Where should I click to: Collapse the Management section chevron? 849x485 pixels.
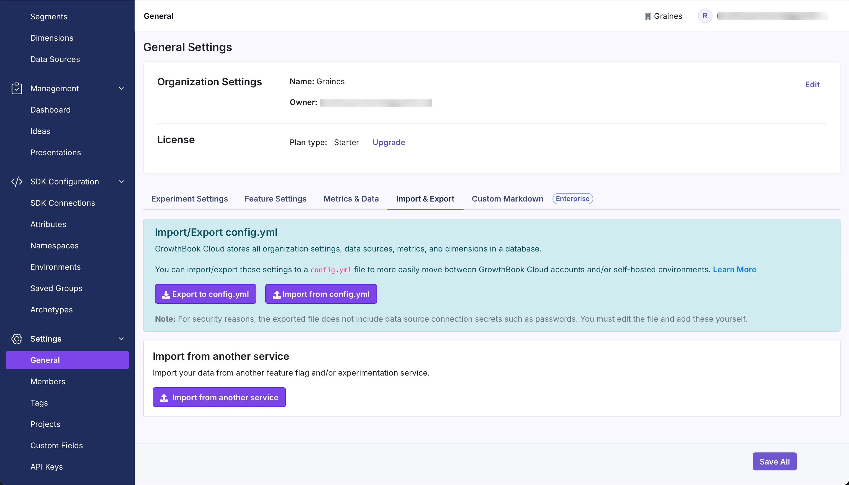pyautogui.click(x=121, y=88)
